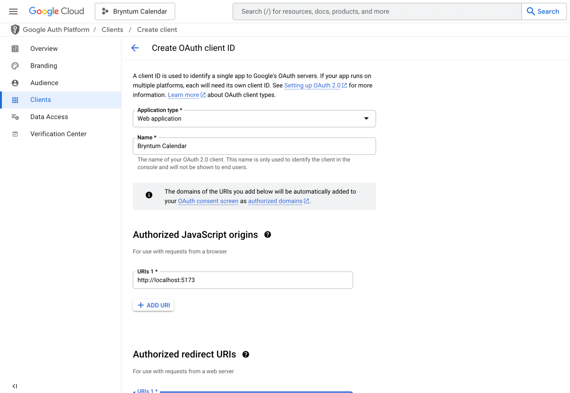Open the Overview sidebar item
Screen dimensions: 570x393
(61, 49)
